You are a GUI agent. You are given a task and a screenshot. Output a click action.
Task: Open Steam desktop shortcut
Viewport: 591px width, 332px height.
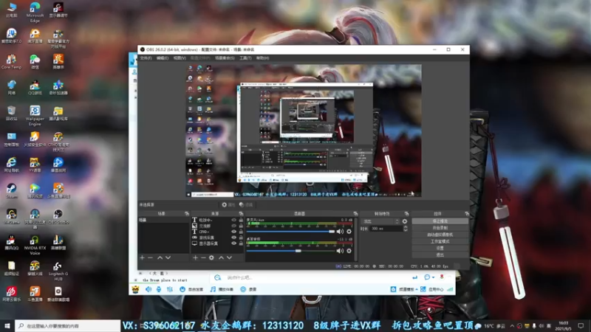[x=11, y=191]
